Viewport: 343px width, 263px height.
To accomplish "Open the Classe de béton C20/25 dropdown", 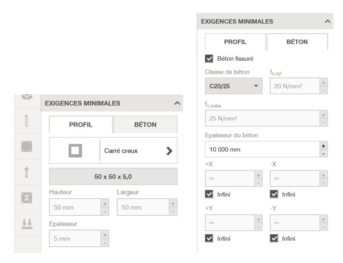I will coord(234,86).
